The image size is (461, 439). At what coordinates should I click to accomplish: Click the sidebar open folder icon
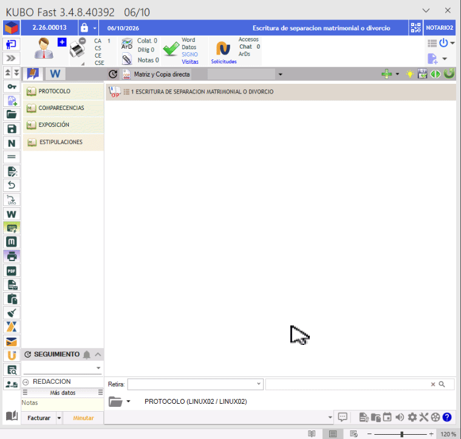(x=12, y=114)
